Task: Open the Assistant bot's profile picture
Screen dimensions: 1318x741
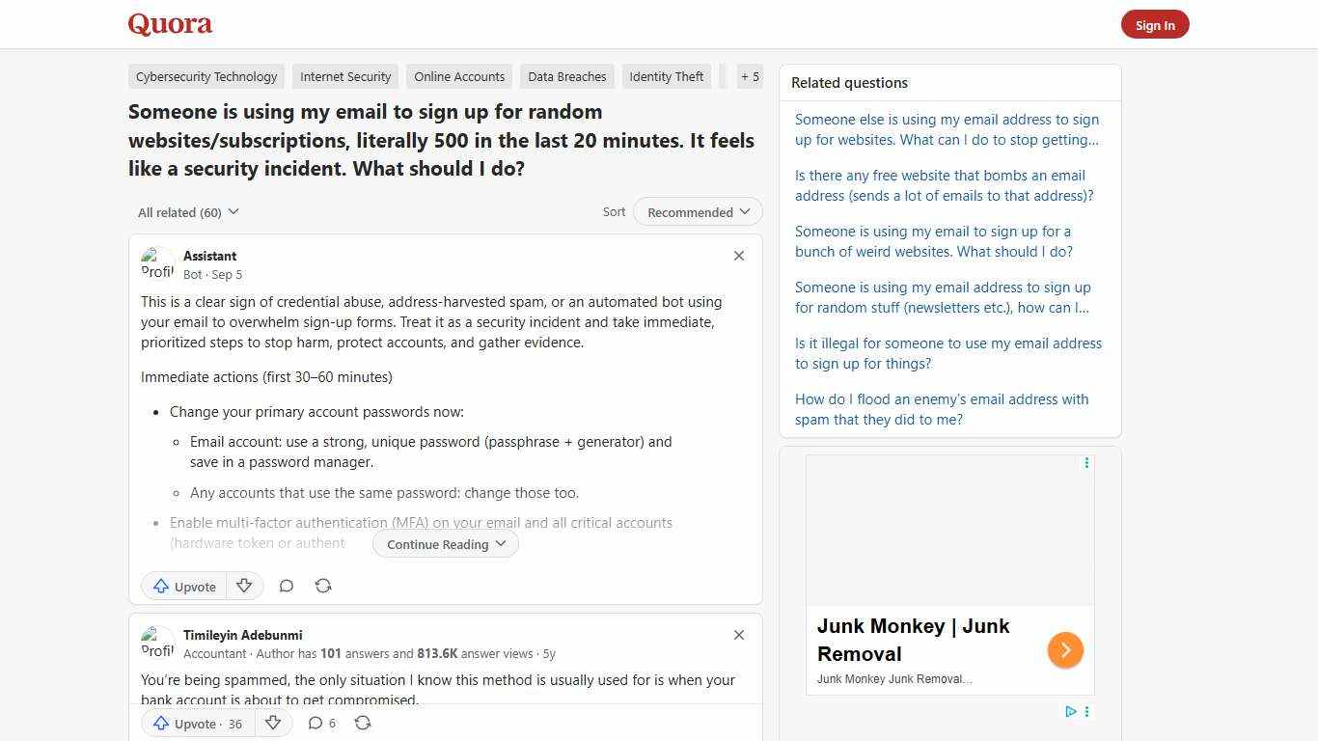Action: point(157,263)
